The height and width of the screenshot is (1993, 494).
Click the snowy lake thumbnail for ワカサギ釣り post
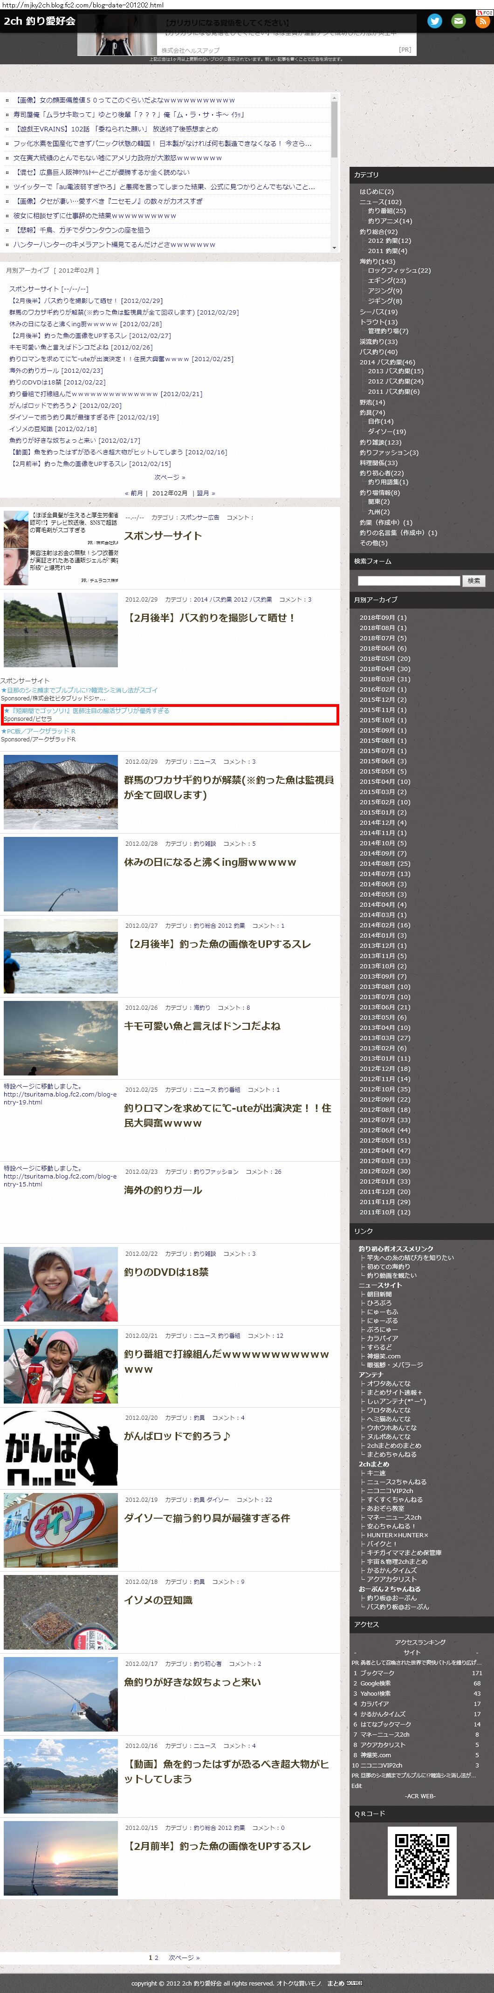pos(61,792)
